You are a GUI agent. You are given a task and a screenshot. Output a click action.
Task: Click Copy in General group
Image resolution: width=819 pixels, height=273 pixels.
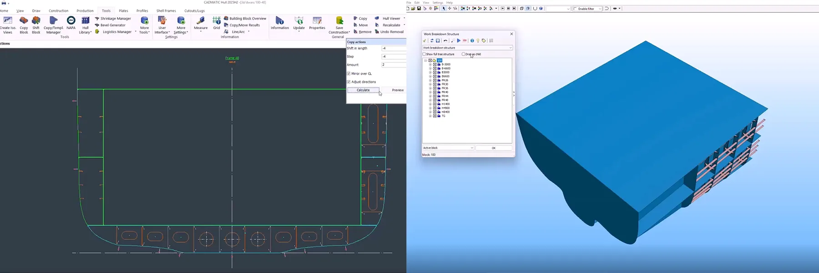360,19
